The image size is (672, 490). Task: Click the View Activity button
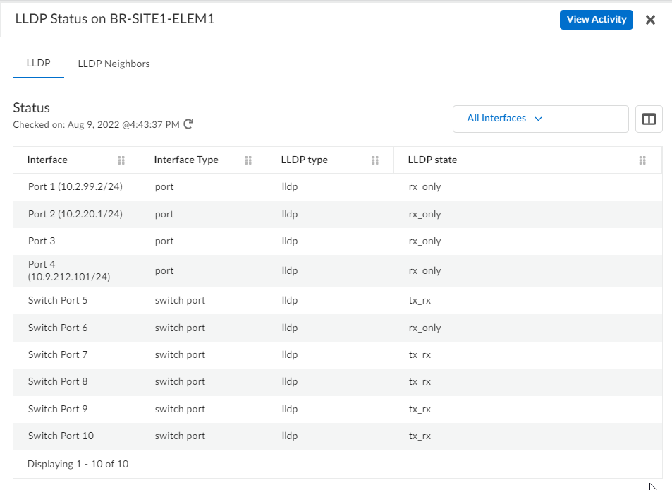coord(596,19)
